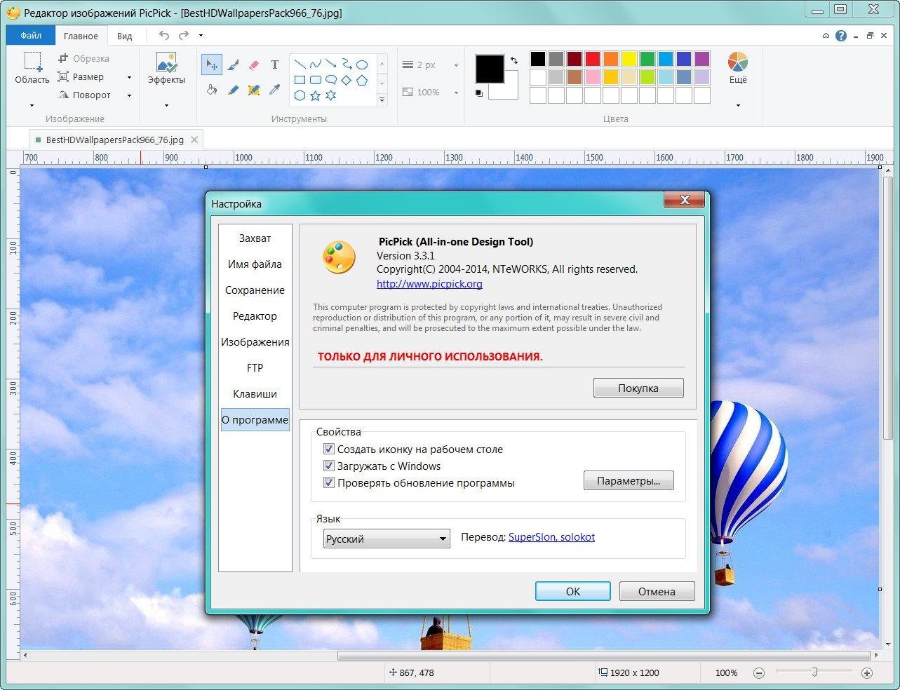Click the horizontal scrollbar of the canvas
The width and height of the screenshot is (900, 690).
point(604,656)
